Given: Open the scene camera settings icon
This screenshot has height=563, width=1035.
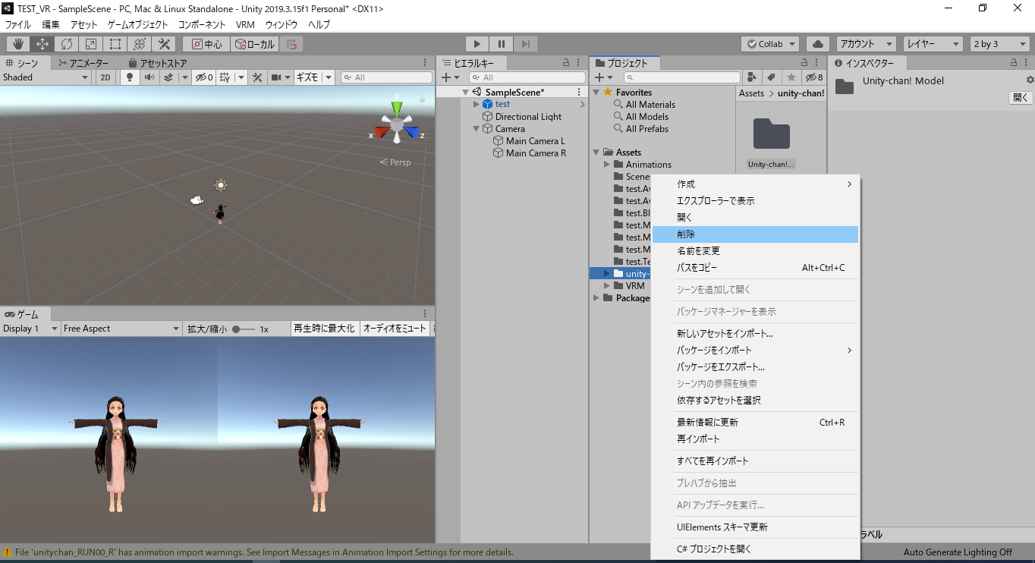Looking at the screenshot, I should click(277, 77).
